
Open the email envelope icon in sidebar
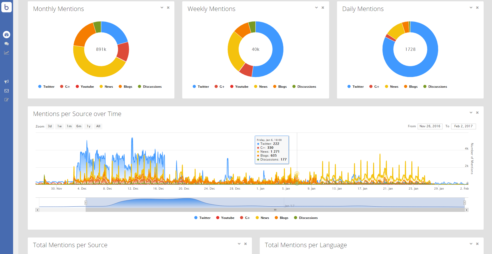coord(7,91)
